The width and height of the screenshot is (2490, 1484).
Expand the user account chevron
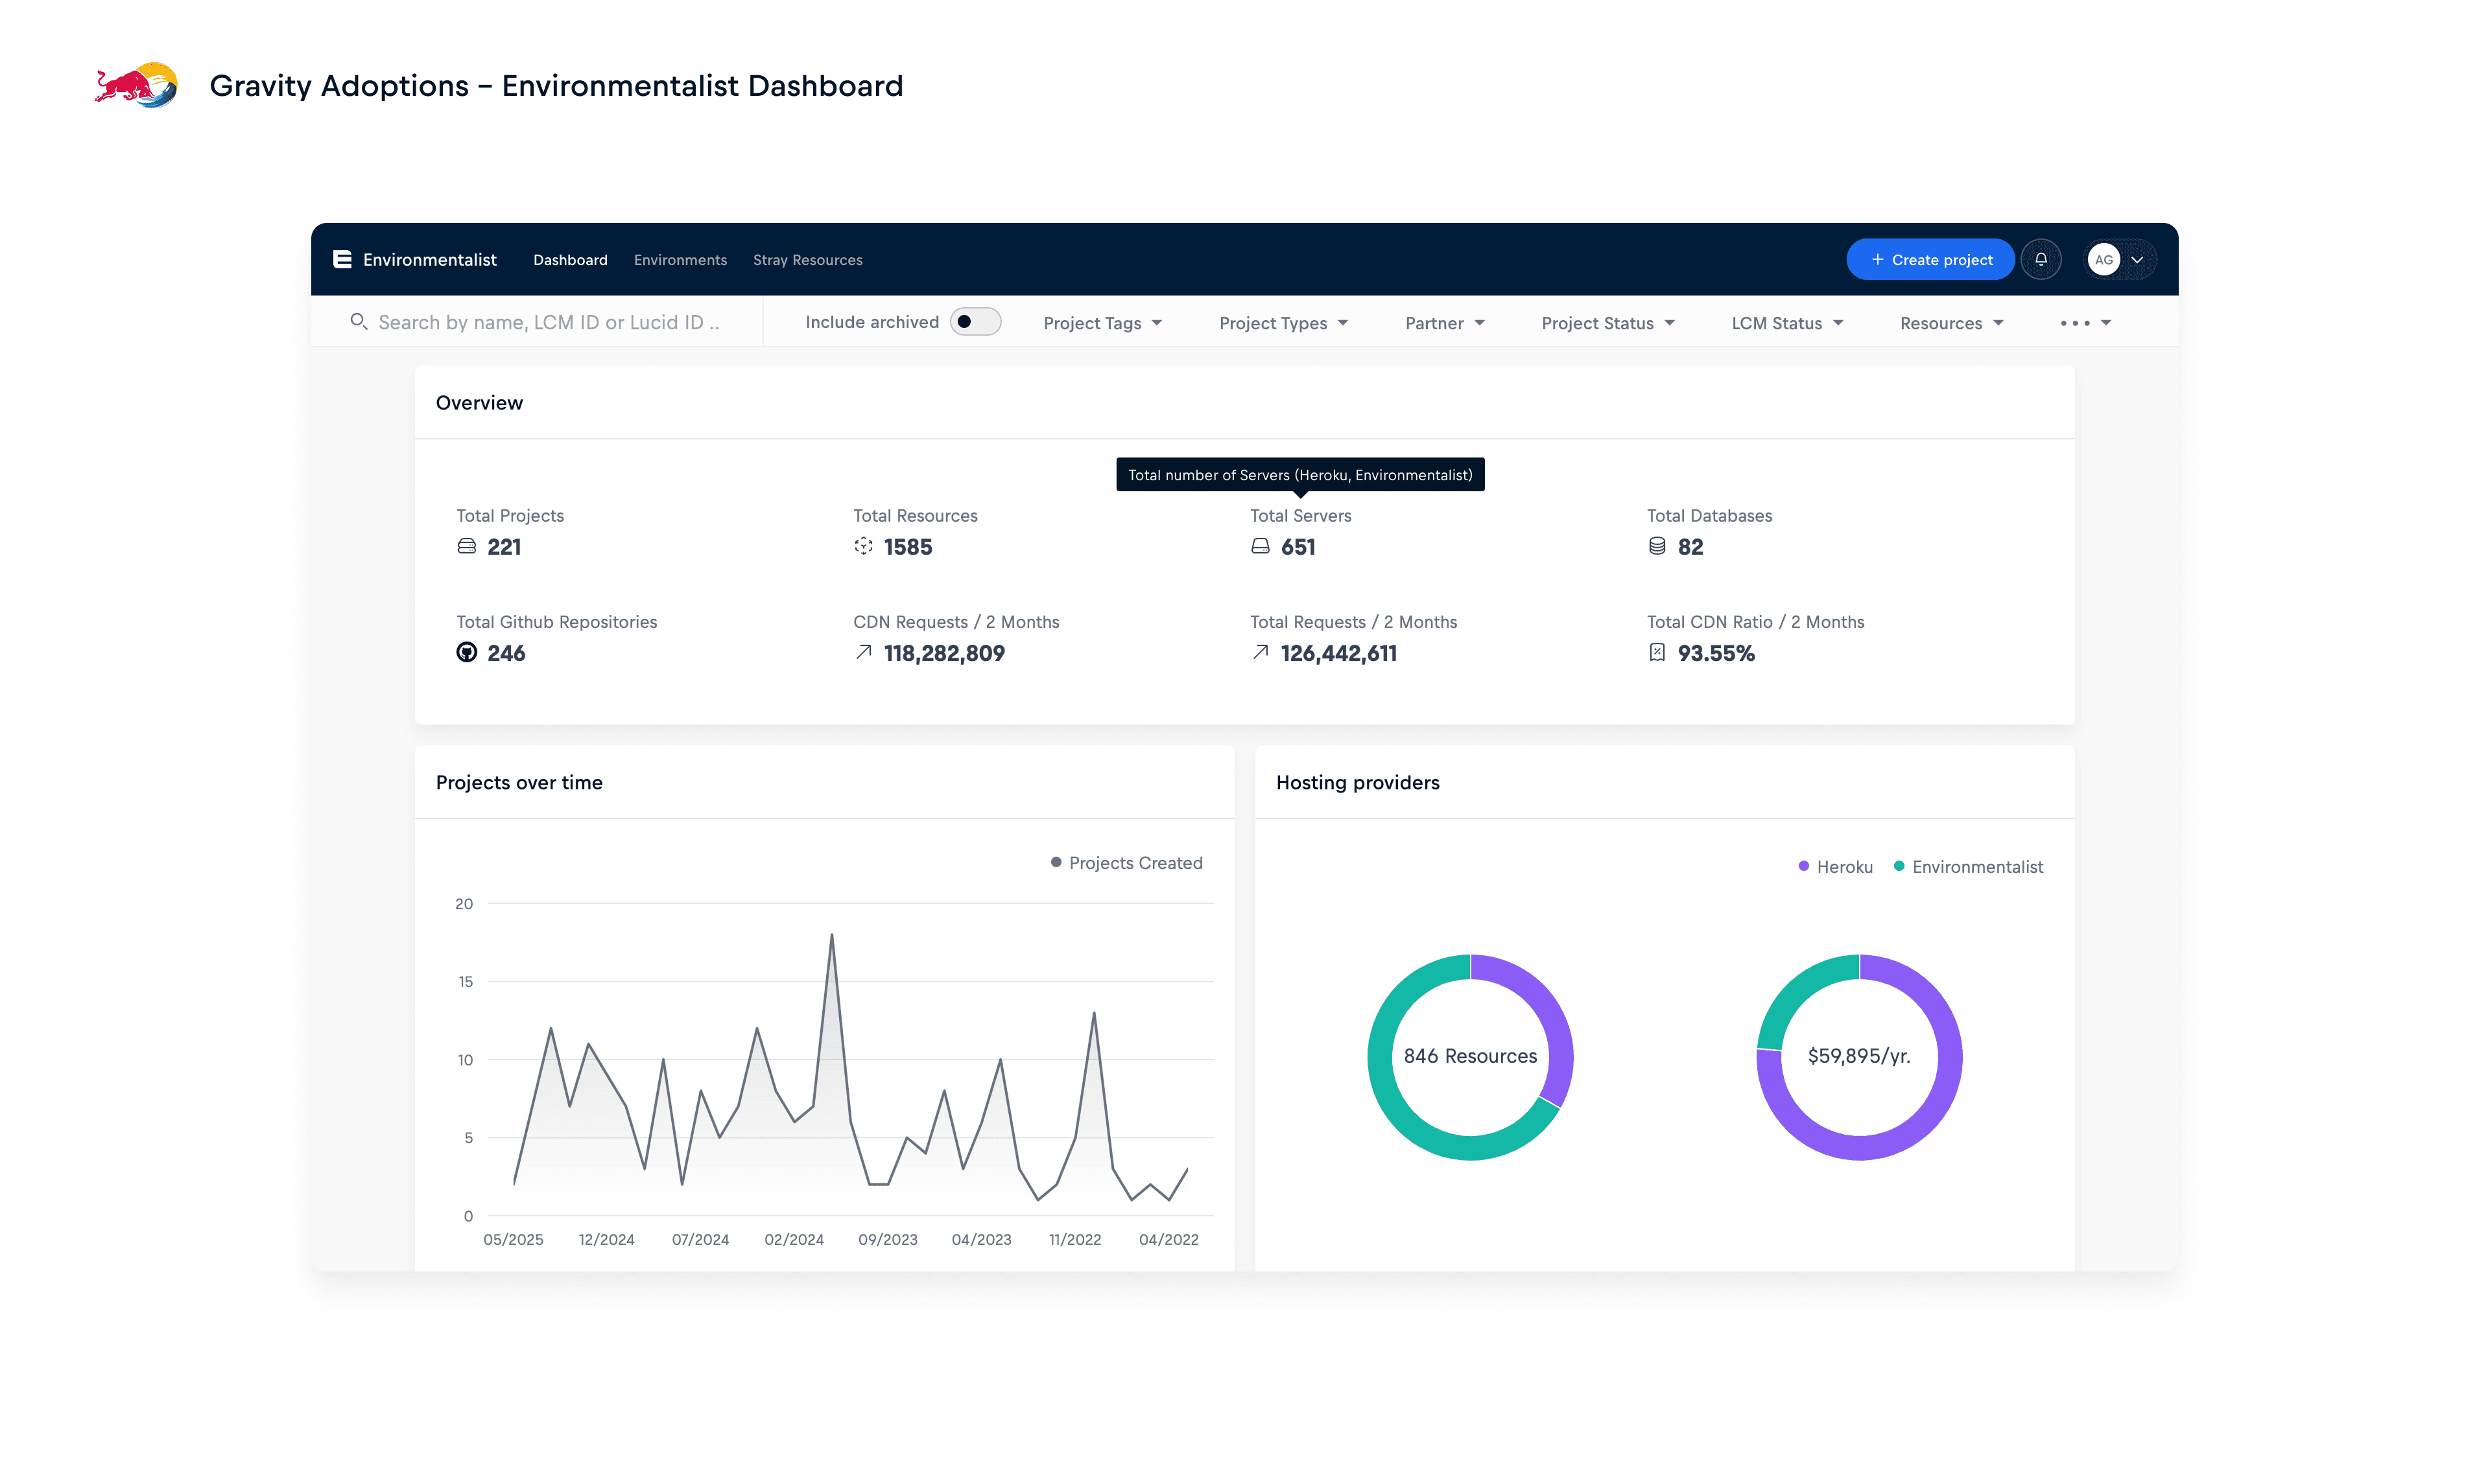click(2137, 259)
